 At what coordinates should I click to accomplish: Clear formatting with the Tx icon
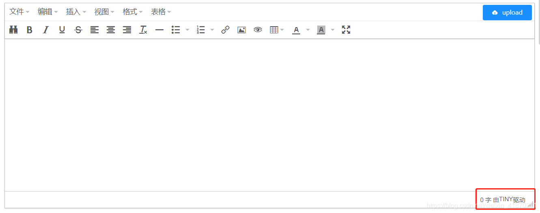pyautogui.click(x=143, y=30)
